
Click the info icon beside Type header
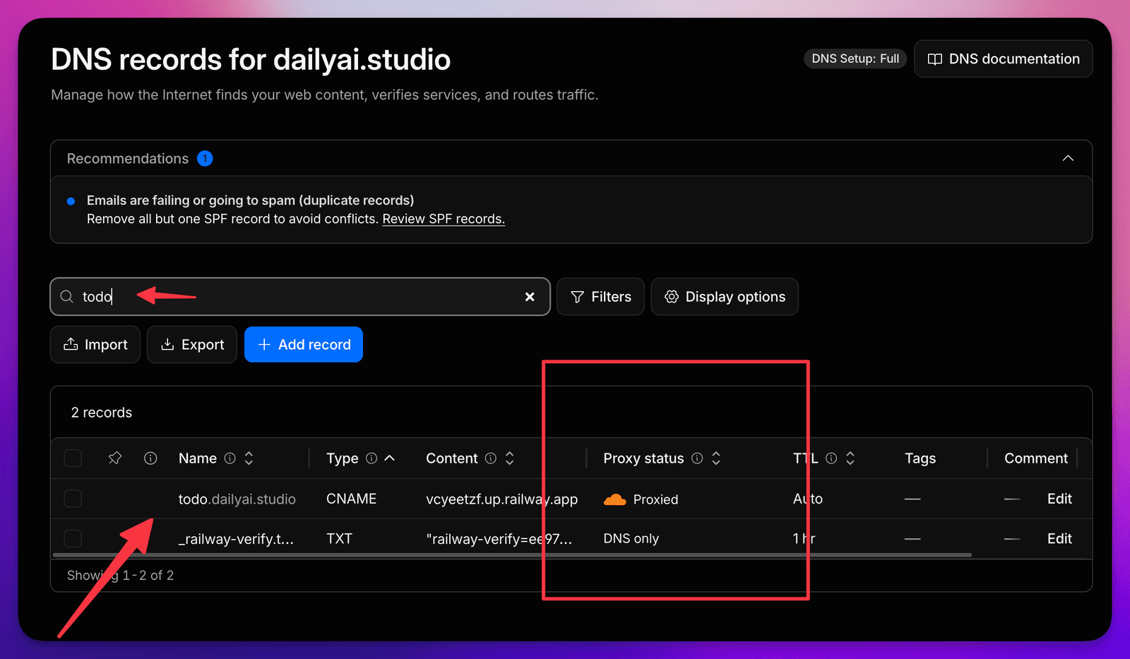(x=371, y=458)
